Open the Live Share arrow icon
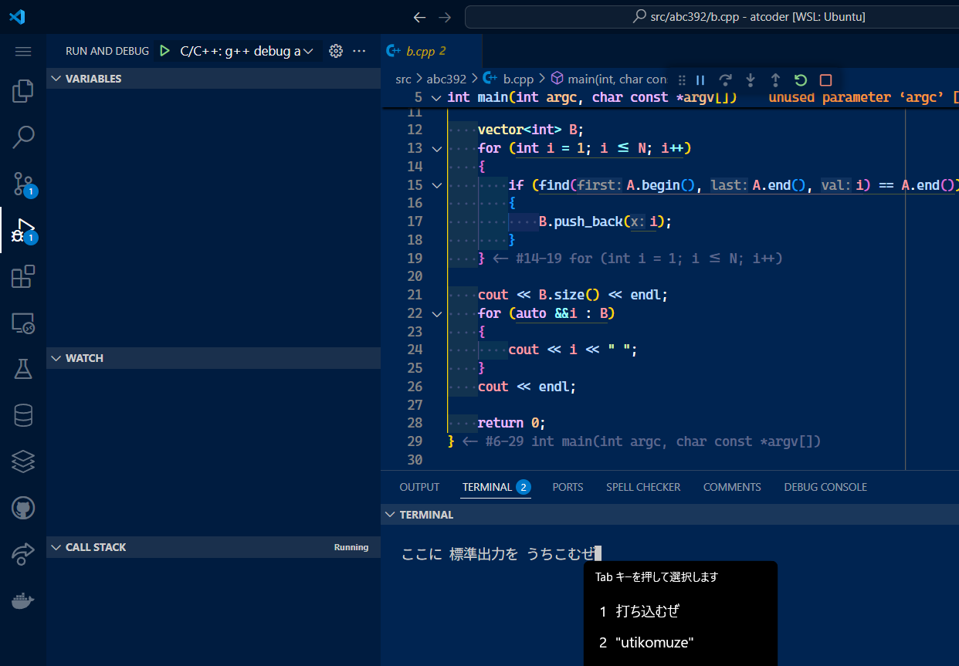Screen dimensions: 959x666 (x=23, y=554)
